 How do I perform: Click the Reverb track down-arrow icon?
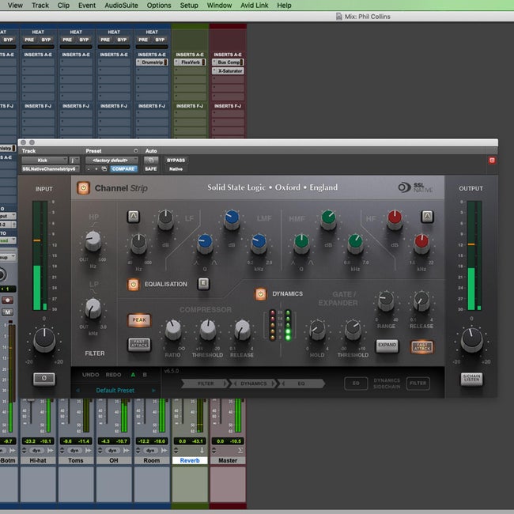202,451
